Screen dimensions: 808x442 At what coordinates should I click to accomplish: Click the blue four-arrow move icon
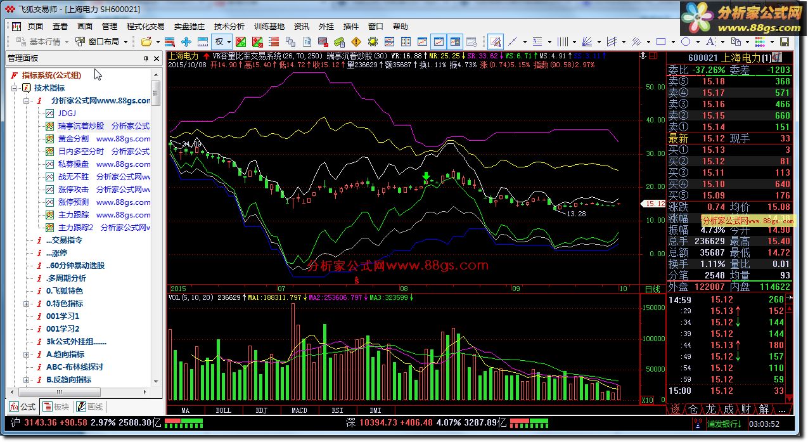pyautogui.click(x=186, y=42)
